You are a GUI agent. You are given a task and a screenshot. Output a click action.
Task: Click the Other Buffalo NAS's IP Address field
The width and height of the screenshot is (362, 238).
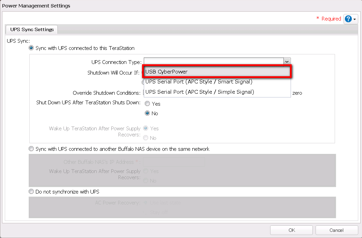(173, 162)
